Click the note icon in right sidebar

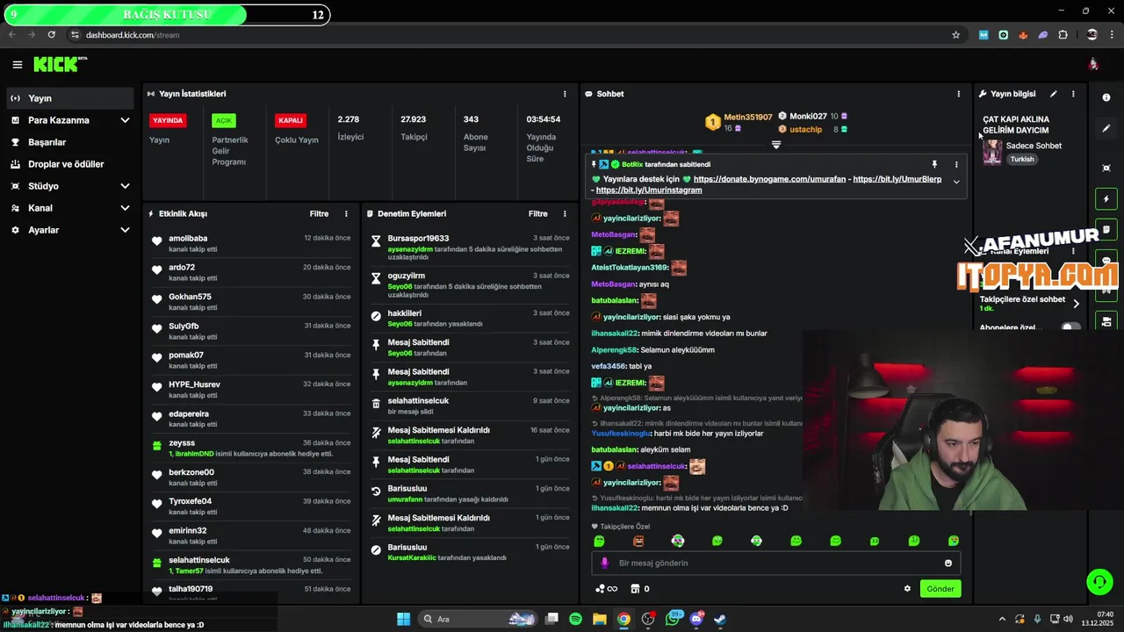(1106, 230)
